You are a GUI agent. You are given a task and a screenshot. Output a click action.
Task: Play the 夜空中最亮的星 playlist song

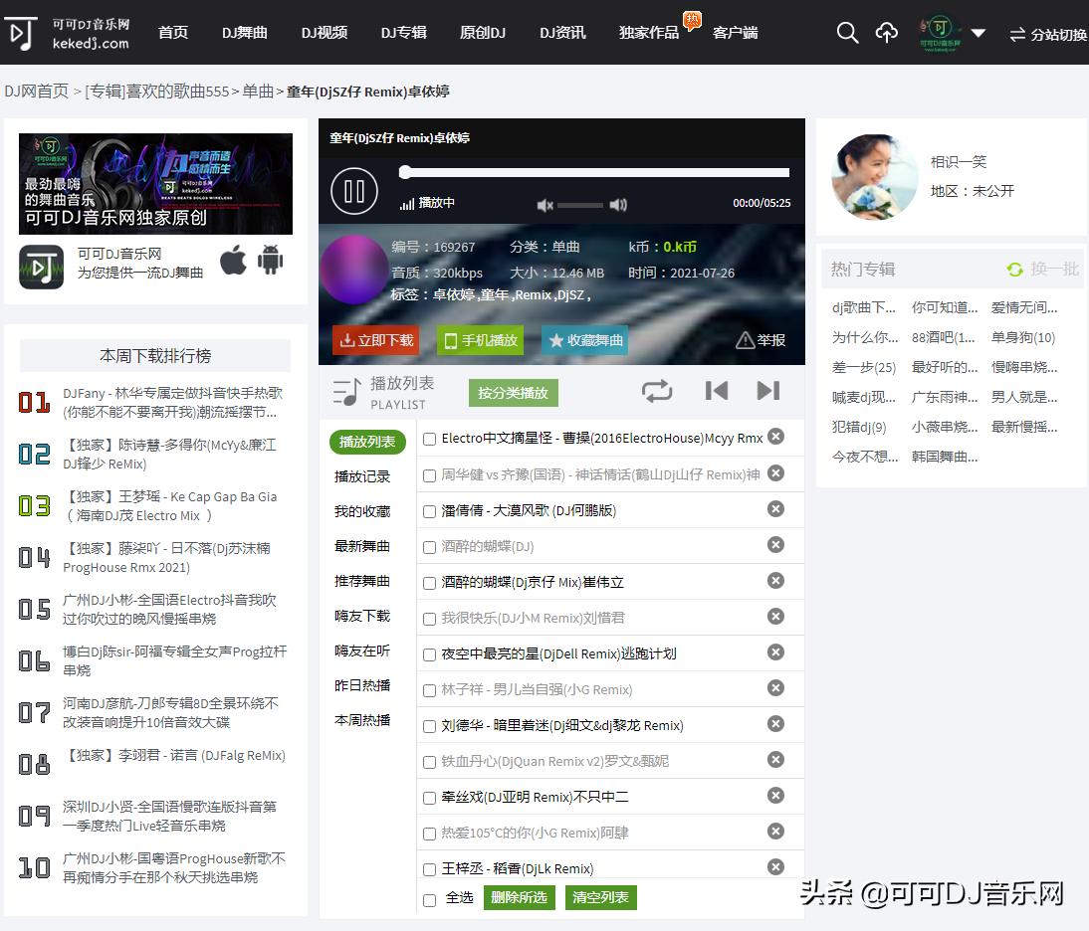tap(559, 653)
